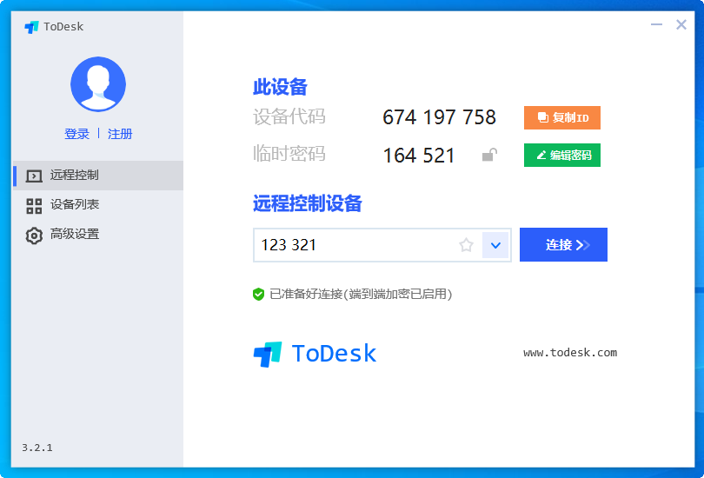Screen dimensions: 704x478
Task: Click the 设备代码 label
Action: pyautogui.click(x=289, y=116)
